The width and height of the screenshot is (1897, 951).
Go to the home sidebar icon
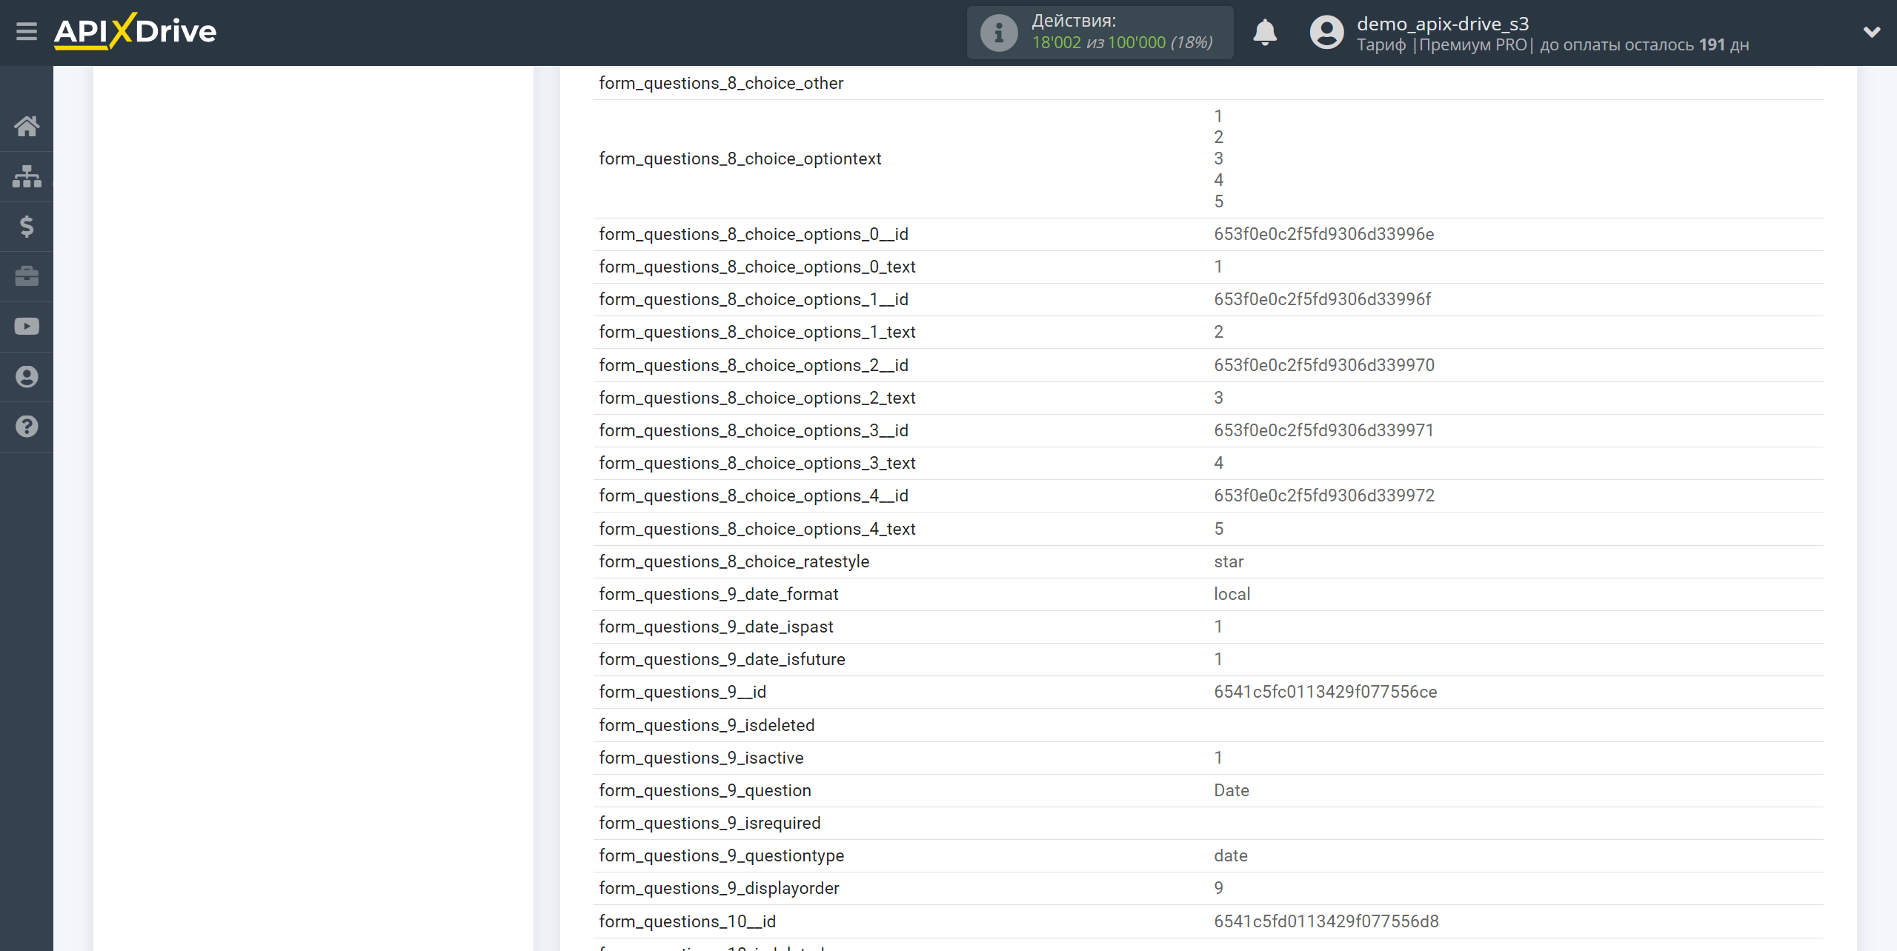27,126
